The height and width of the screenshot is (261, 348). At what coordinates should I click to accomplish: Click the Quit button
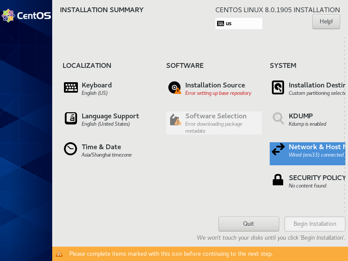click(248, 224)
